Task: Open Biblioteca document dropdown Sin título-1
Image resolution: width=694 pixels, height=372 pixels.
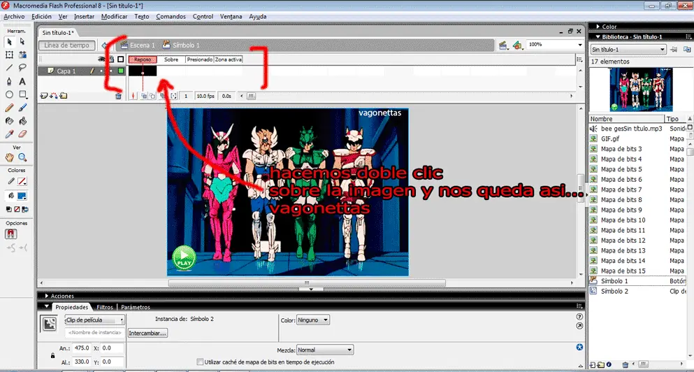Action: click(x=628, y=50)
